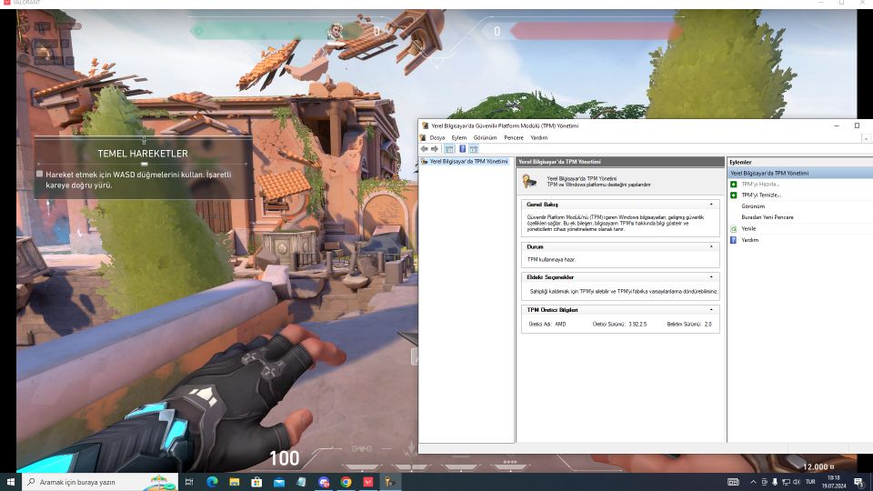The image size is (873, 491).
Task: Click the TPM key icon in center pane
Action: click(x=529, y=182)
